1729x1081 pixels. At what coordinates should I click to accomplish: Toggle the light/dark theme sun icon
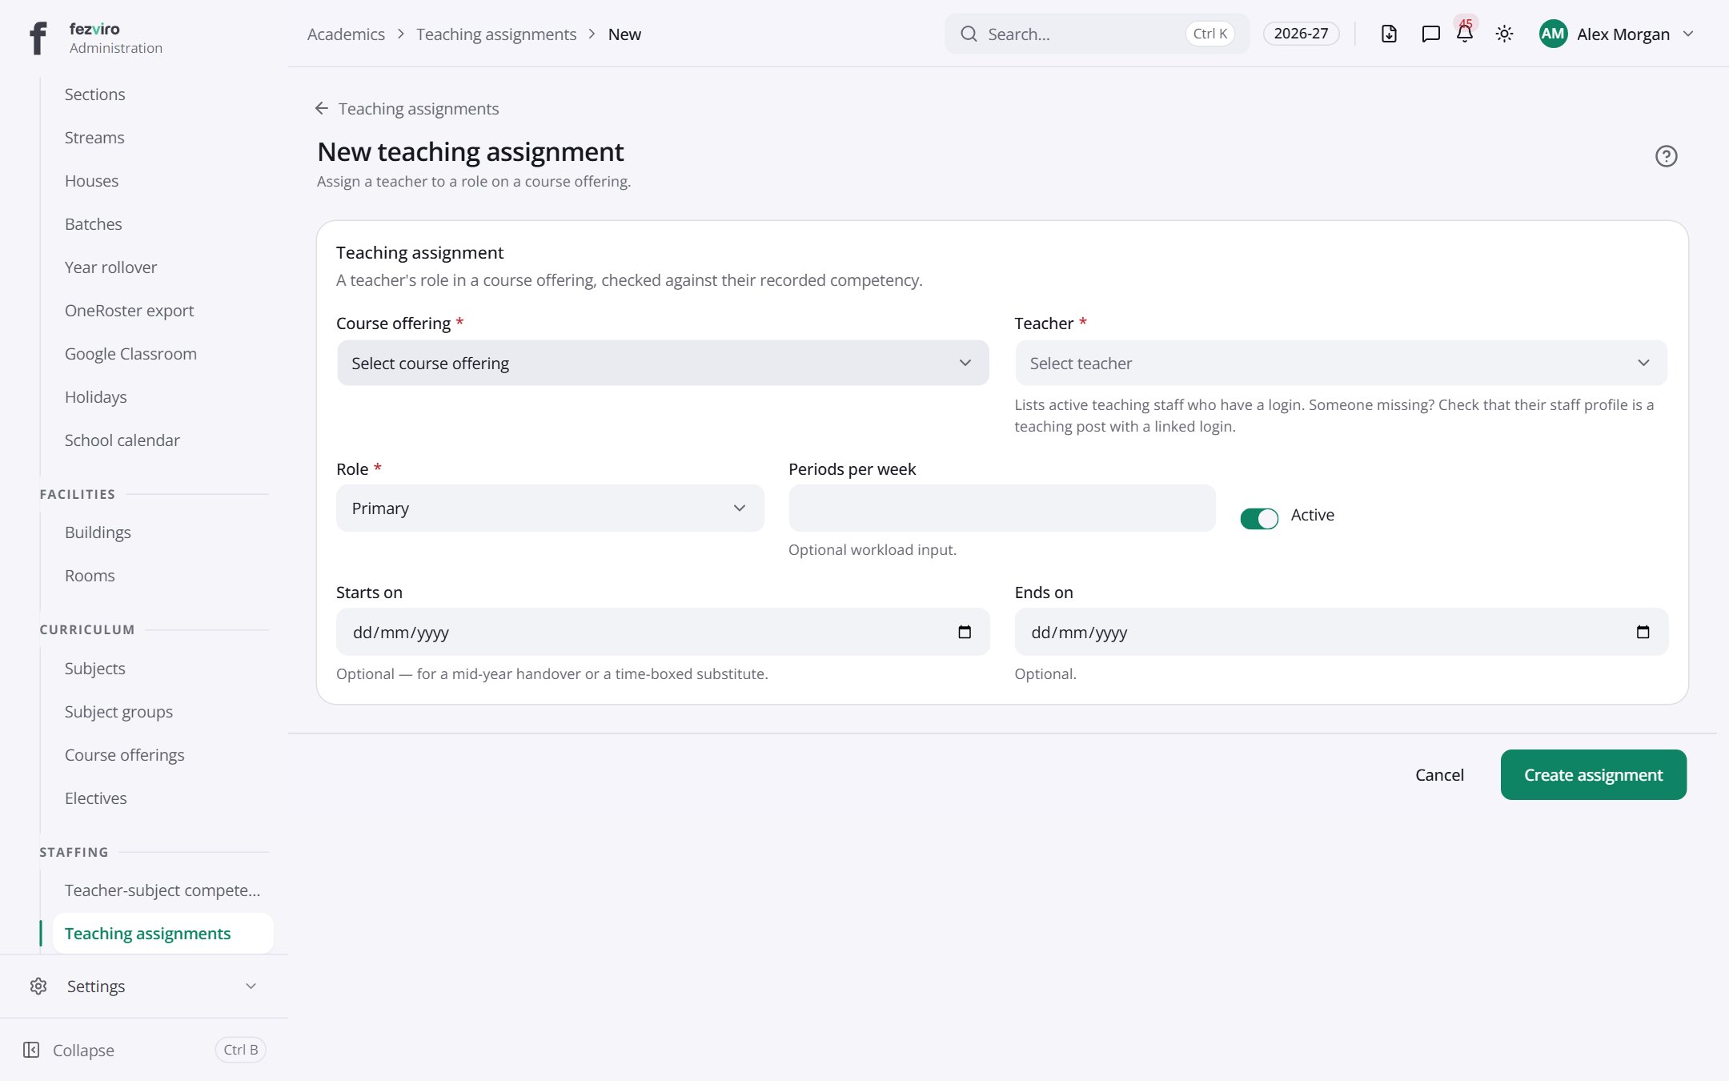tap(1504, 34)
